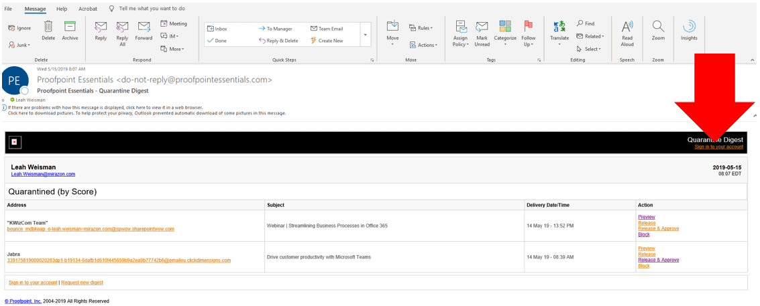Image resolution: width=760 pixels, height=306 pixels.
Task: Open the Actions dropdown
Action: pos(423,45)
